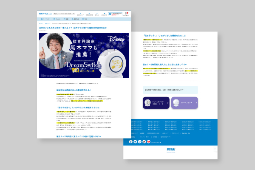
Task: Click the Disney DreamSwitch hero banner
Action: 84,56
